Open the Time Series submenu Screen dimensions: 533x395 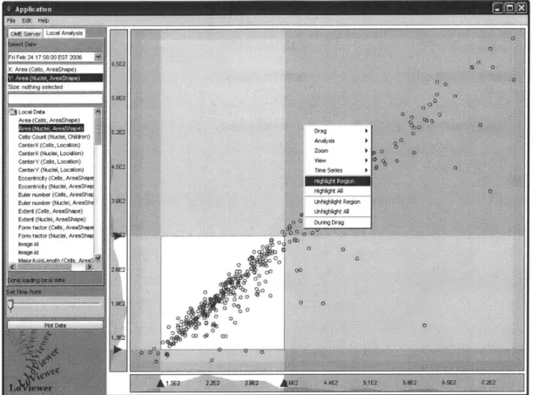(338, 170)
